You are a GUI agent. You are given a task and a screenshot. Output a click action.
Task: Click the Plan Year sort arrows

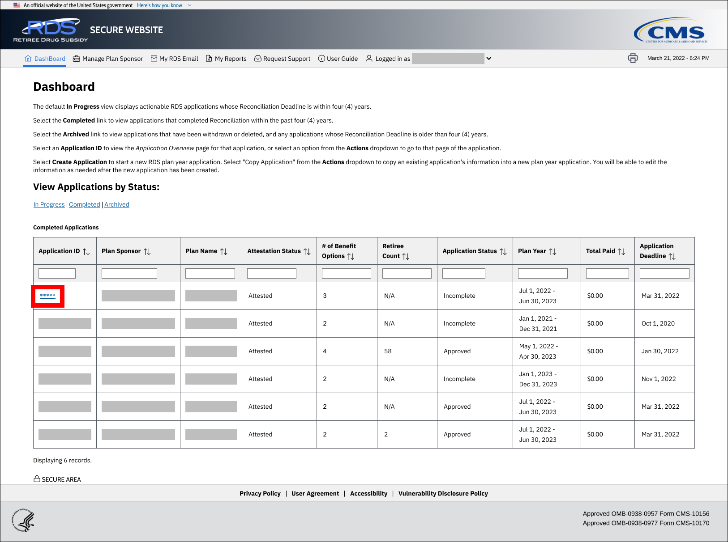pyautogui.click(x=552, y=252)
